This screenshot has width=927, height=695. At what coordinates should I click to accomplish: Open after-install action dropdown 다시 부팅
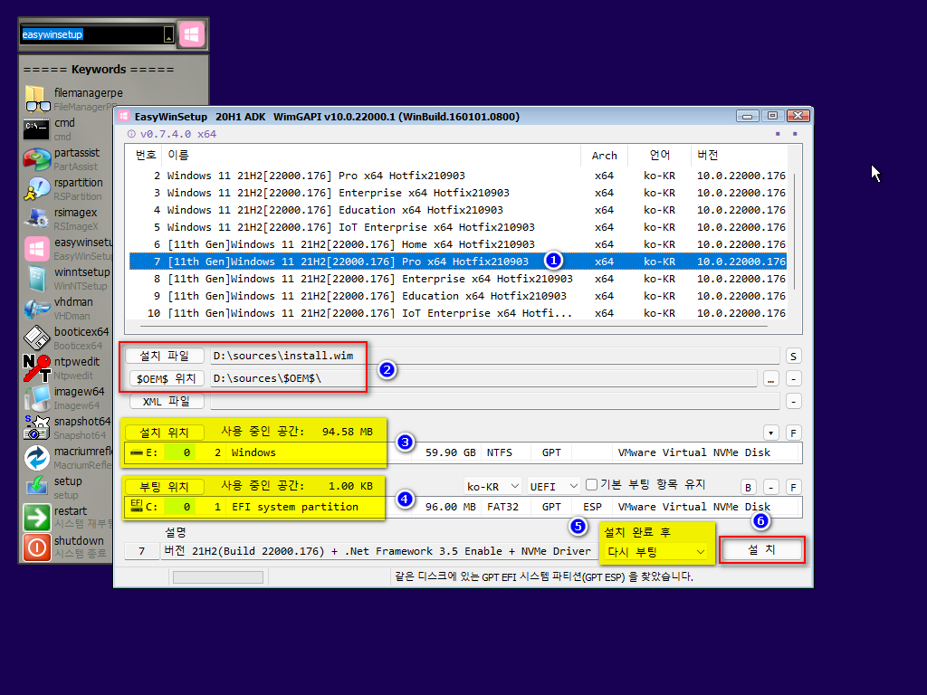coord(657,552)
